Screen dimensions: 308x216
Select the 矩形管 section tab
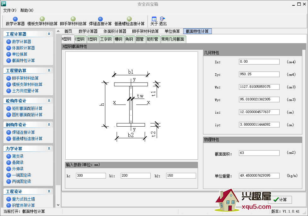coord(153,39)
